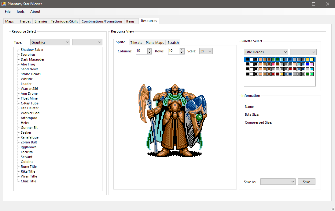Viewport: 335px width, 211px height.
Task: Go to the Techniques/Skills tab
Action: click(x=64, y=21)
